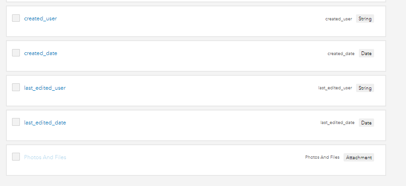The image size is (406, 186).
Task: Click the Date badge on created_date row
Action: tap(366, 54)
